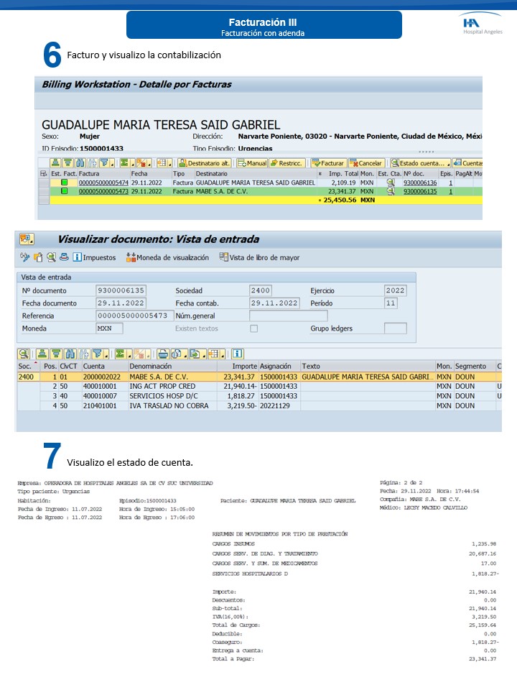517x690 pixels.
Task: Toggle the Existen textos checkbox
Action: pos(253,328)
